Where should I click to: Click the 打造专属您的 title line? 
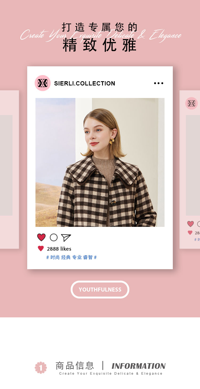(100, 27)
